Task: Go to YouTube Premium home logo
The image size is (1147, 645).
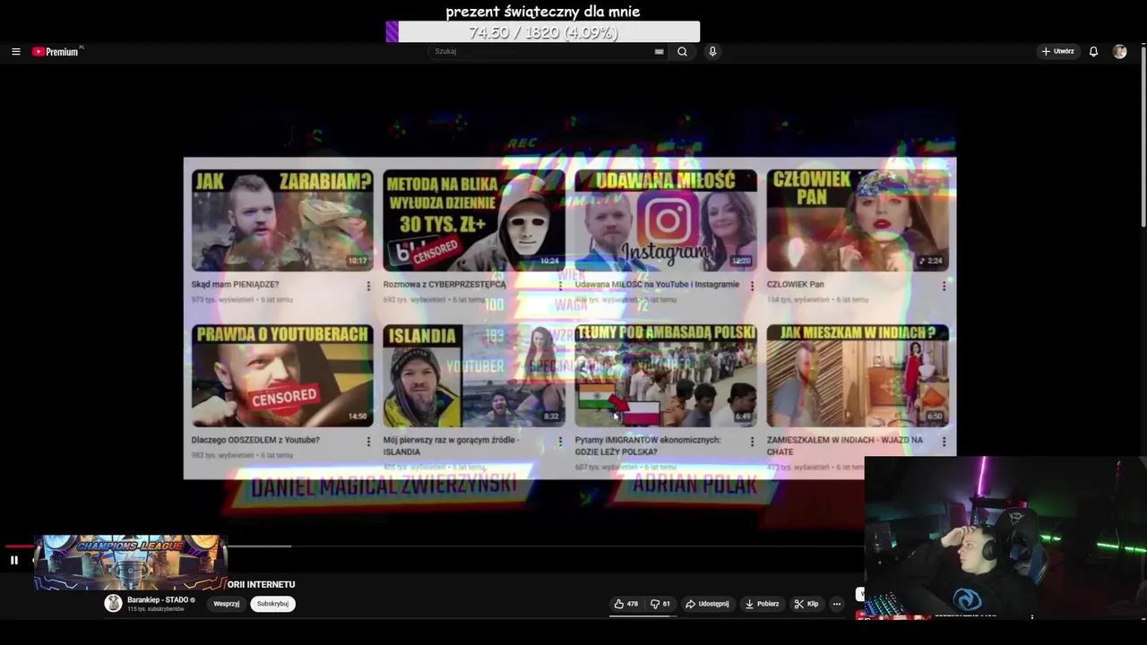Action: tap(57, 52)
